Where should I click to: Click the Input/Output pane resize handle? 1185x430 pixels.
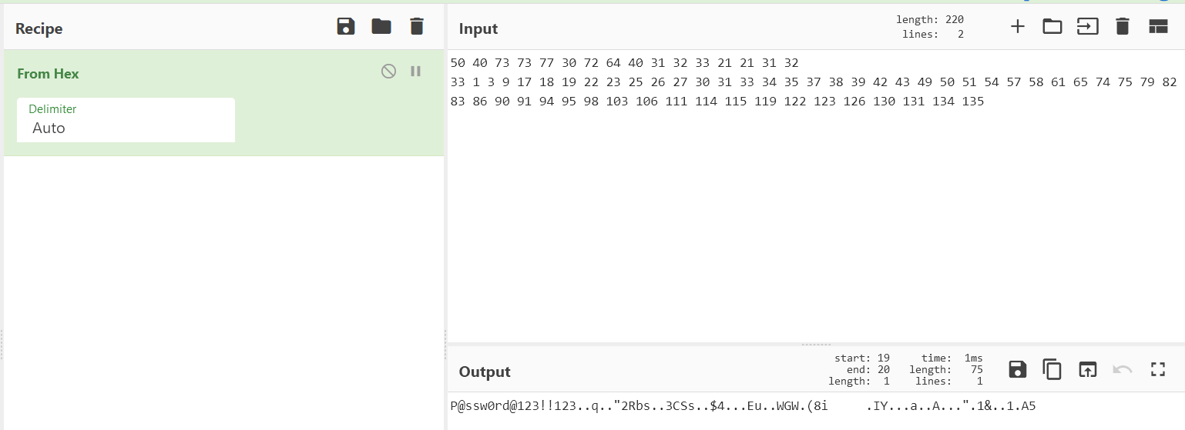tap(816, 344)
